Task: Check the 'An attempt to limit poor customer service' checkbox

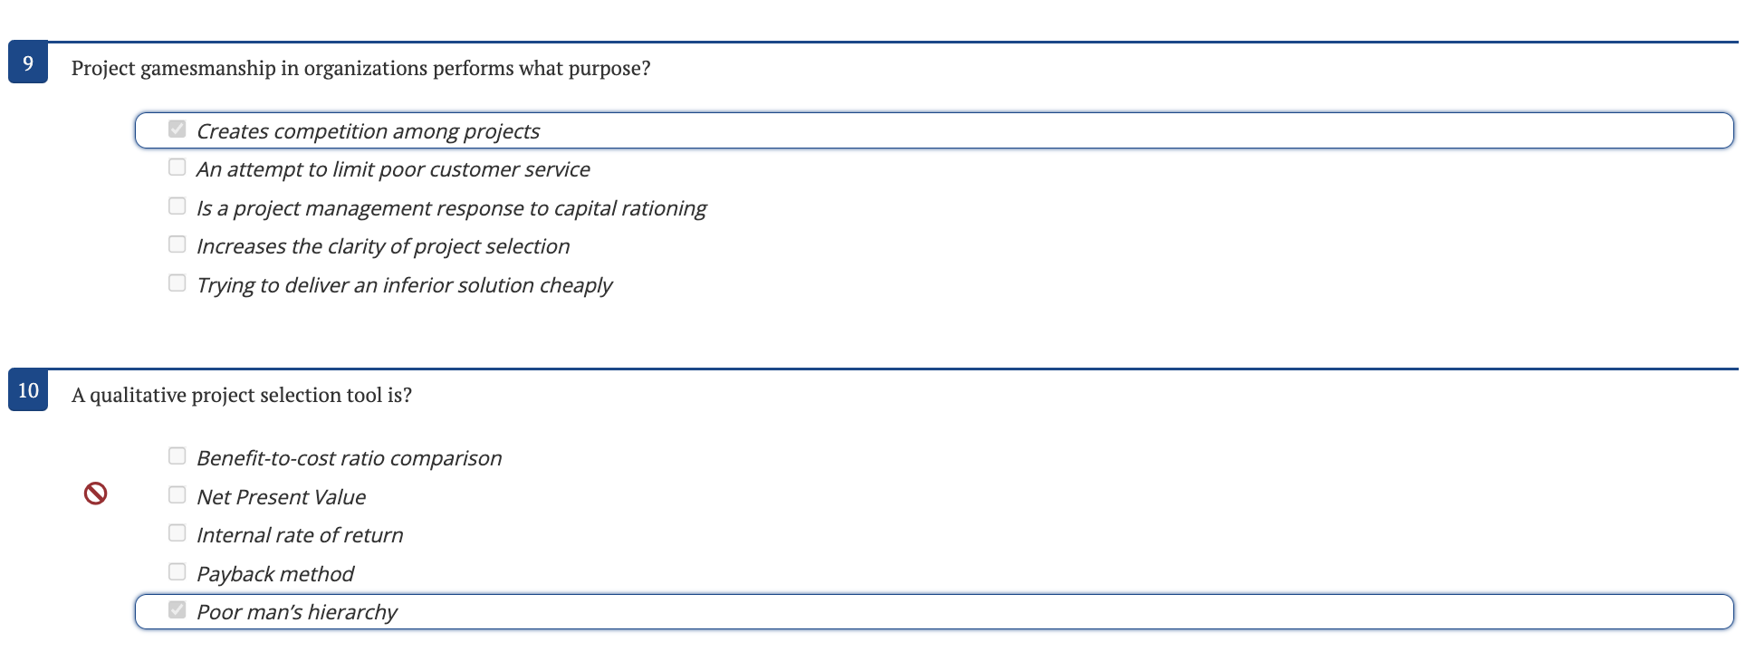Action: click(176, 167)
